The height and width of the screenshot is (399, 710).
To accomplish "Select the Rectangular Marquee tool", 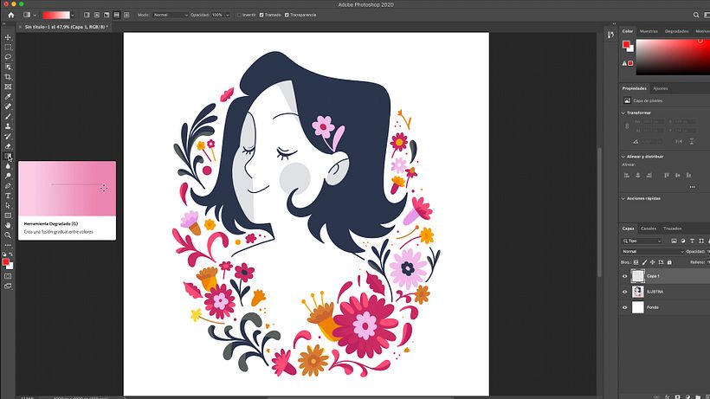I will click(x=8, y=47).
